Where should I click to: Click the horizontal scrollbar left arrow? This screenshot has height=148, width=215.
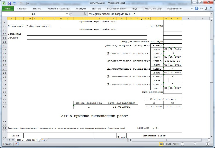coord(130,140)
